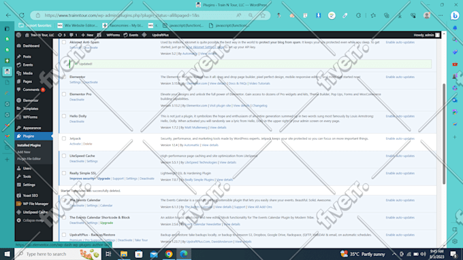Screen dimensions: 463x260
Task: Open the Events Calendar's Calendar link
Action: point(106,206)
